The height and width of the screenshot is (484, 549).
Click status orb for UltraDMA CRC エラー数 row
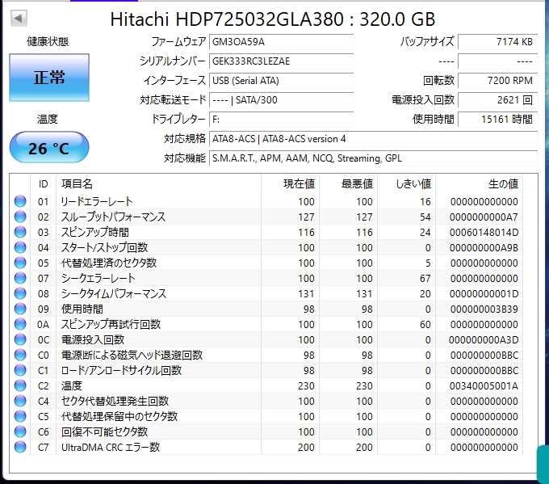[20, 447]
